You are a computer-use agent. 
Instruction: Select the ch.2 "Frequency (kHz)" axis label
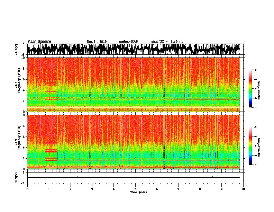(x=19, y=138)
